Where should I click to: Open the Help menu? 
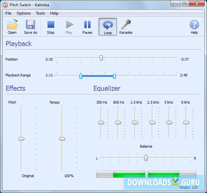pyautogui.click(x=54, y=13)
